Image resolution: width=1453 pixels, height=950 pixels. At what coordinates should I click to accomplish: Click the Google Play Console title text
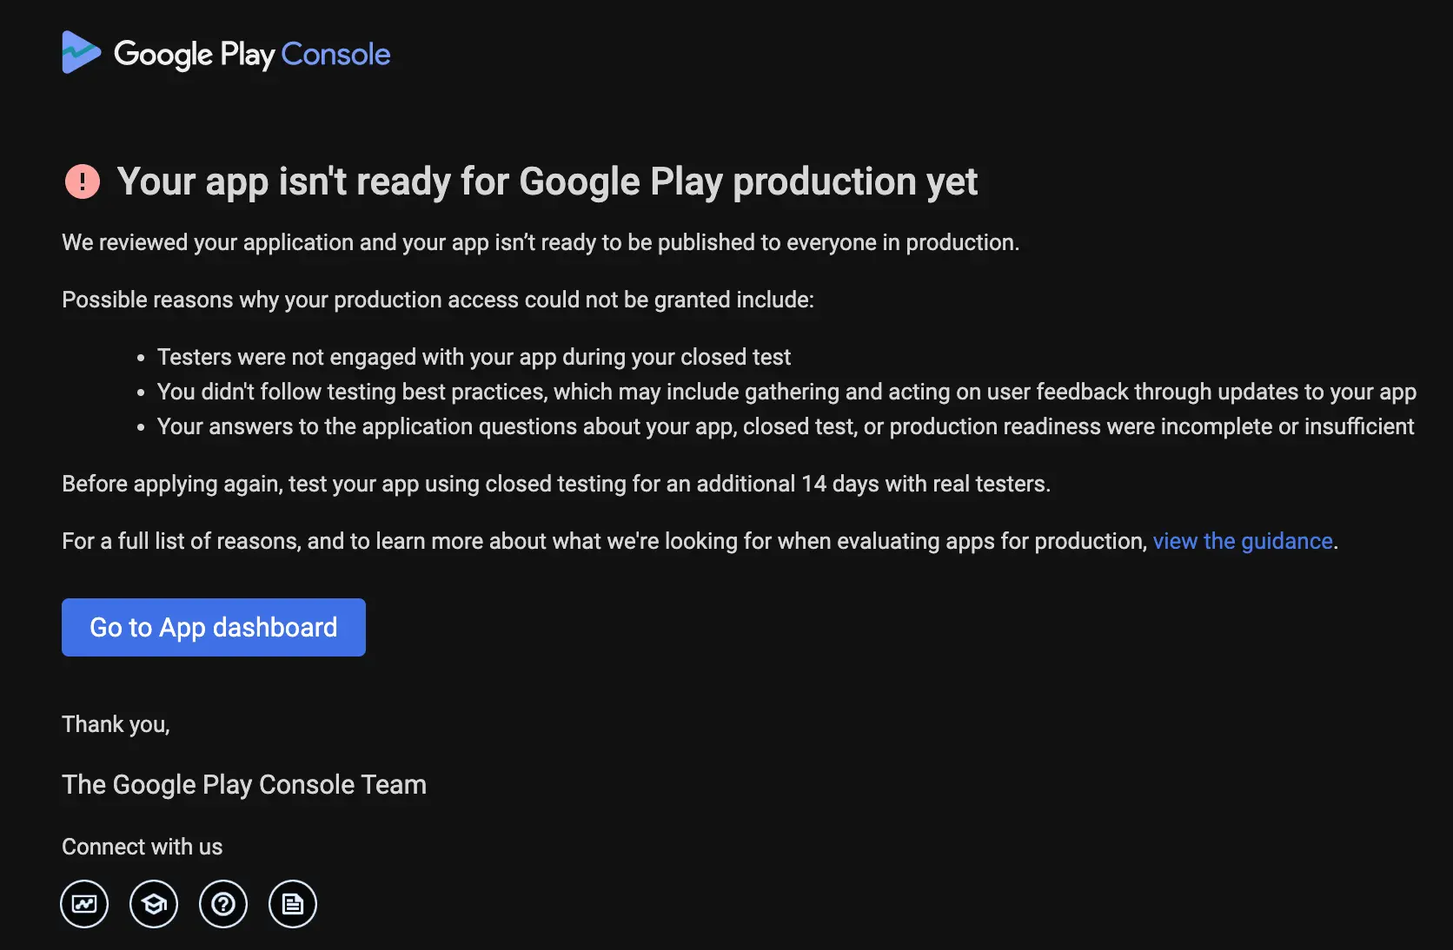coord(252,55)
